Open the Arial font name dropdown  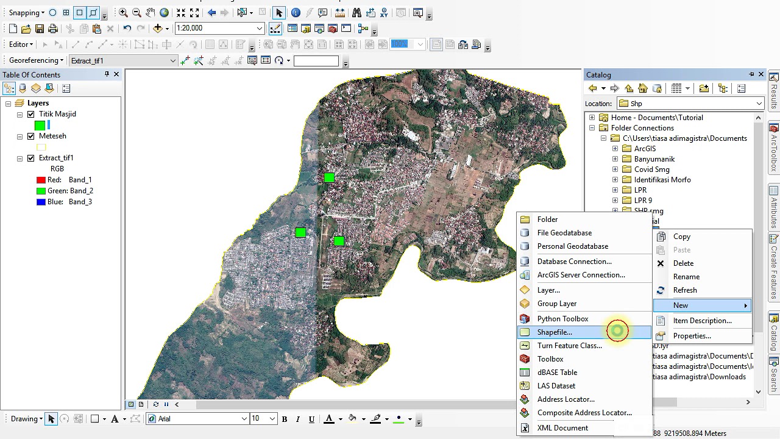[x=244, y=419]
